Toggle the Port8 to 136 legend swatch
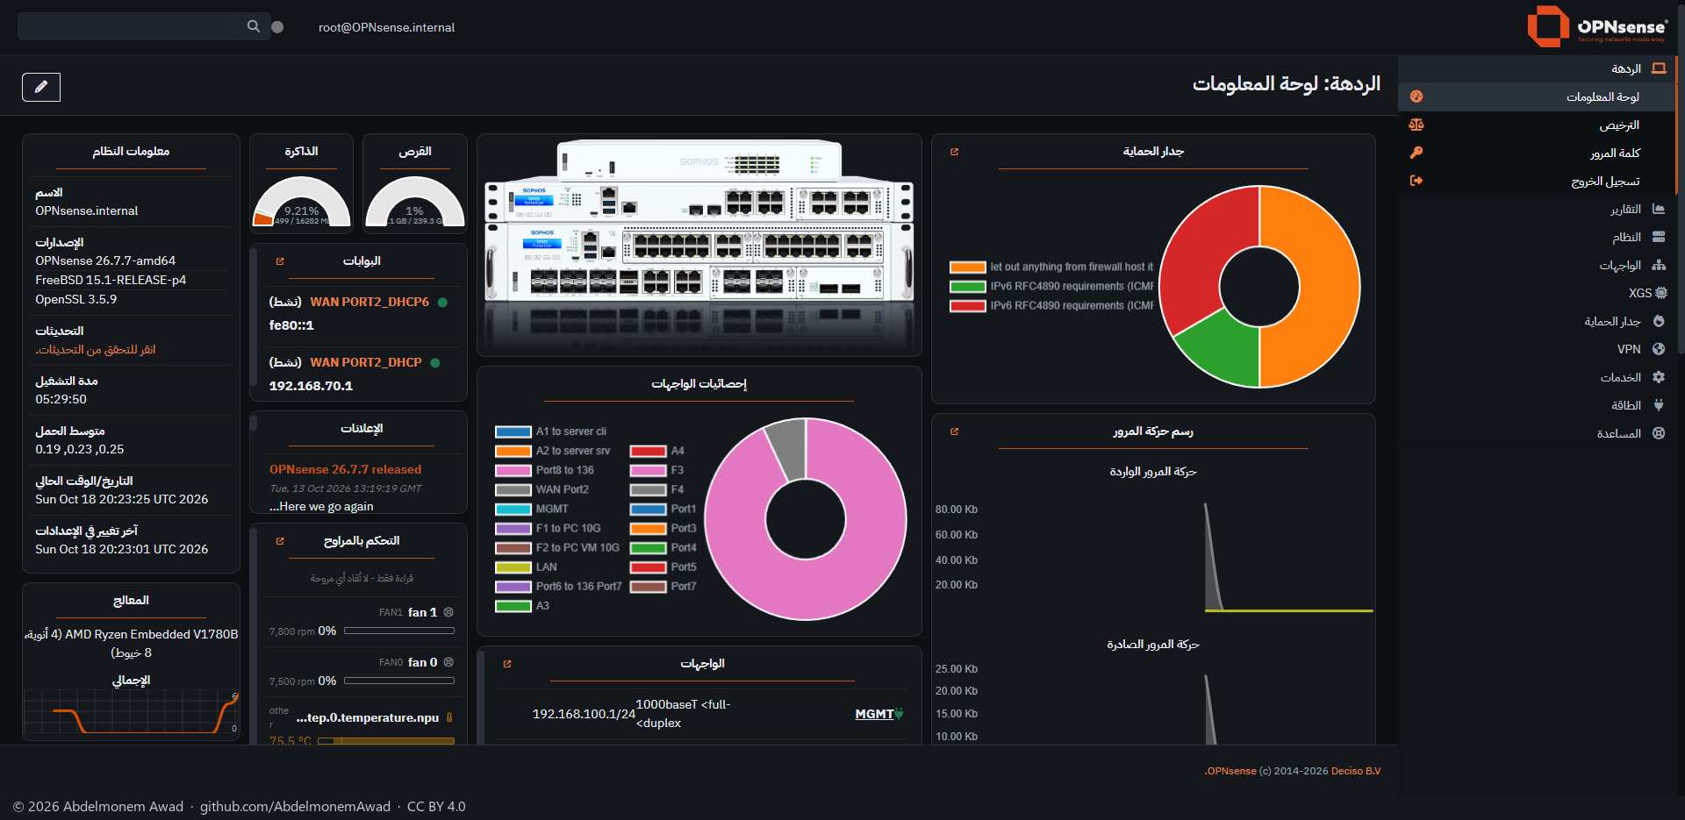Image resolution: width=1685 pixels, height=820 pixels. pos(513,470)
